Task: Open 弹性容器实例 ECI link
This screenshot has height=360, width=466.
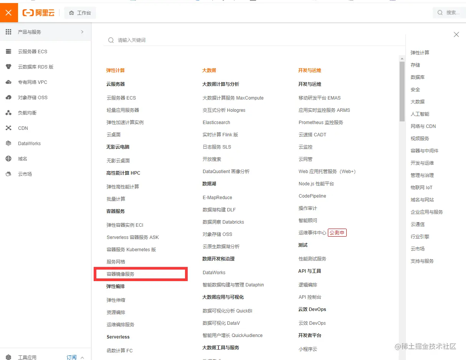Action: [125, 225]
